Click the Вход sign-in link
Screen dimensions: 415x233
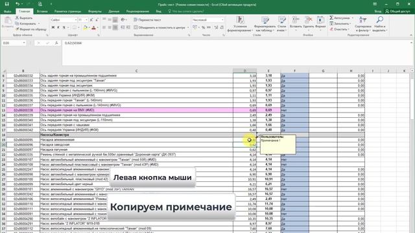(x=378, y=12)
